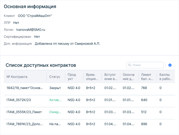
Task: Click the green Актив... status
Action: pyautogui.click(x=55, y=100)
